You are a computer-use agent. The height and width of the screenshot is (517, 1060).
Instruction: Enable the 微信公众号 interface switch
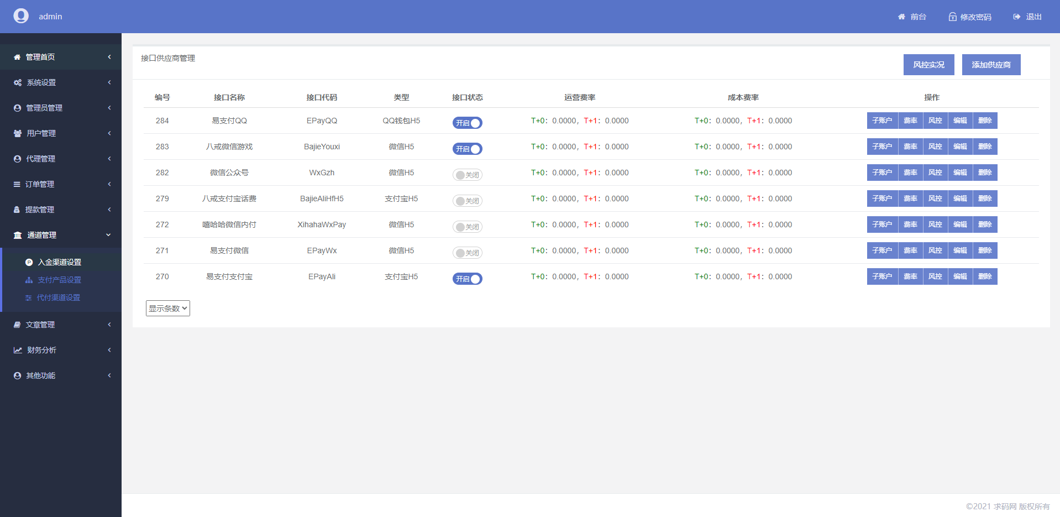468,175
